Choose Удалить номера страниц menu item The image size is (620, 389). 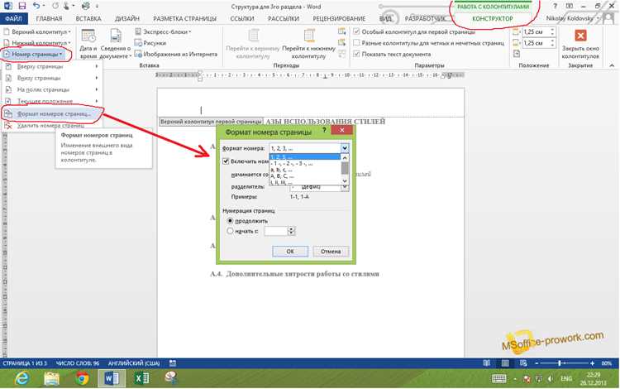point(52,126)
